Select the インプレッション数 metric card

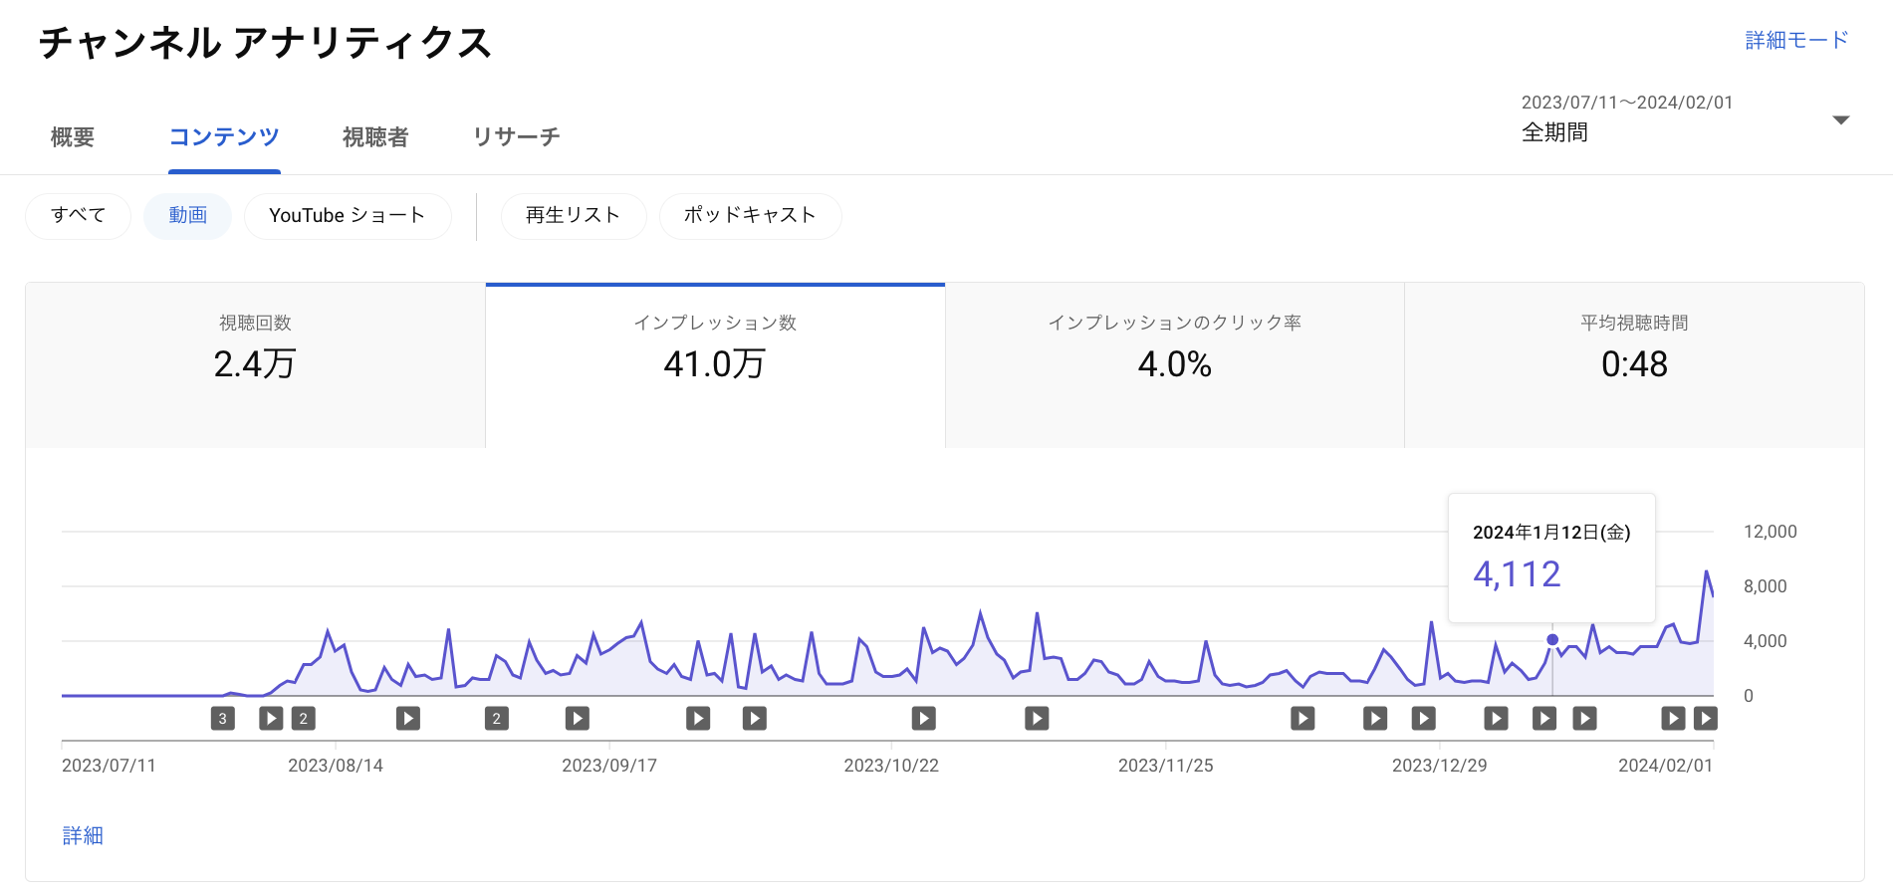tap(715, 365)
